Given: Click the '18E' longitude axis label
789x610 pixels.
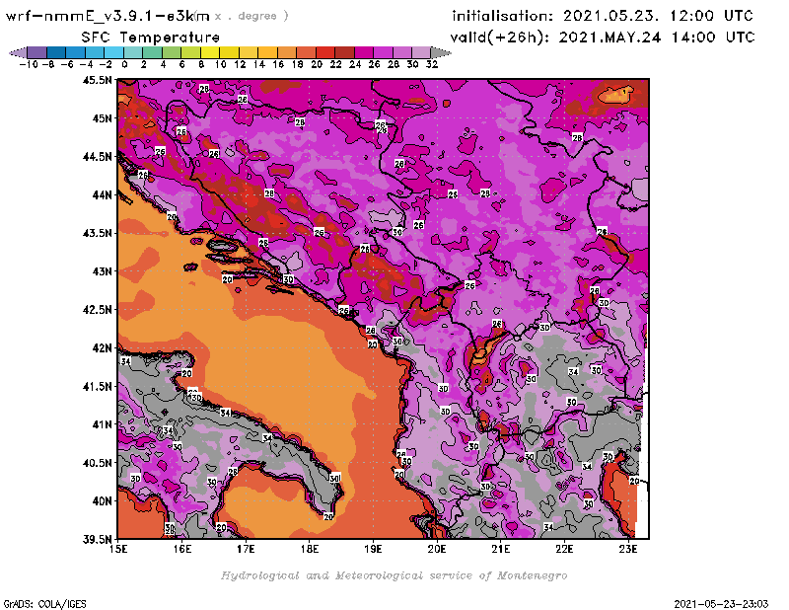Looking at the screenshot, I should 310,549.
